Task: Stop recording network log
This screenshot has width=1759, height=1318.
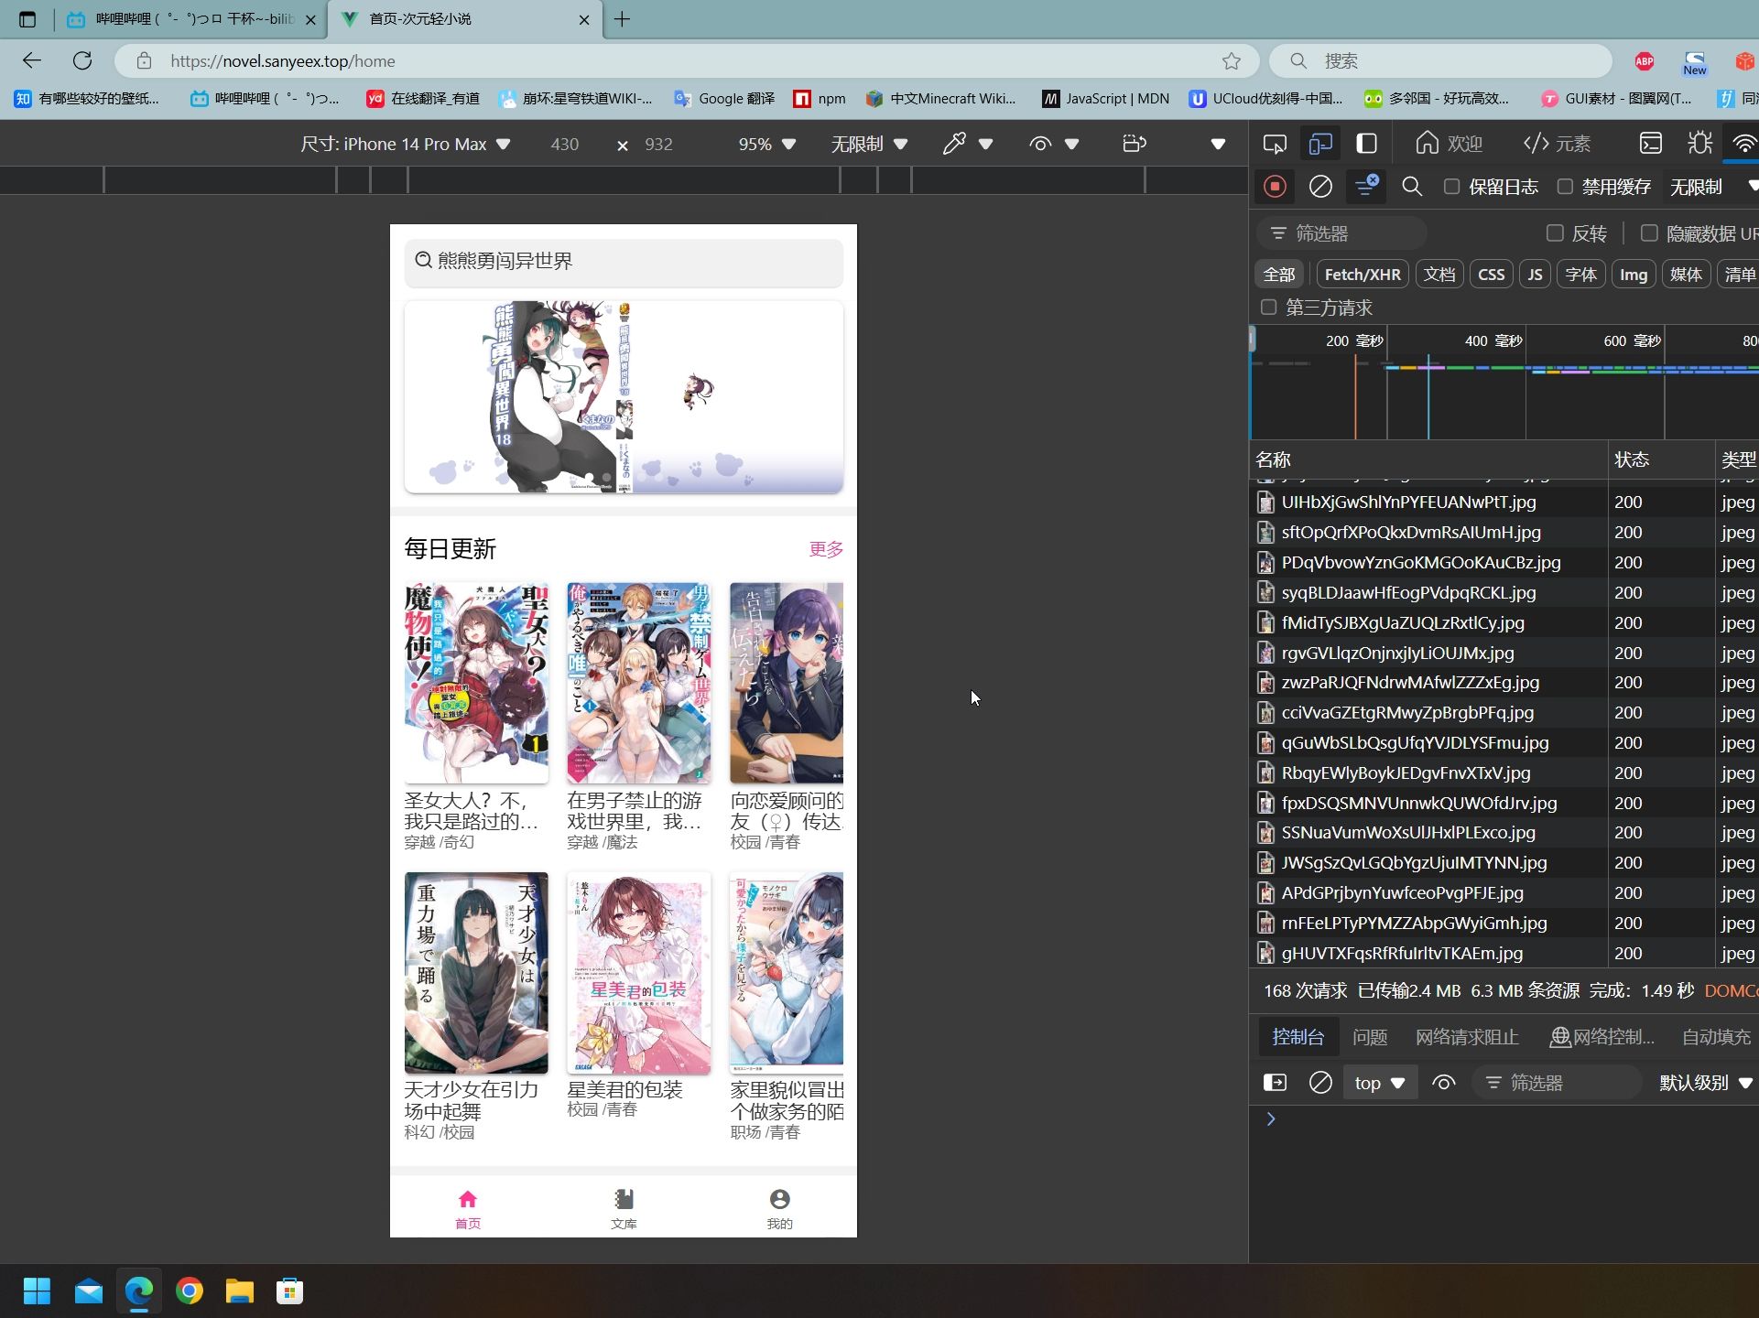Action: pos(1275,187)
